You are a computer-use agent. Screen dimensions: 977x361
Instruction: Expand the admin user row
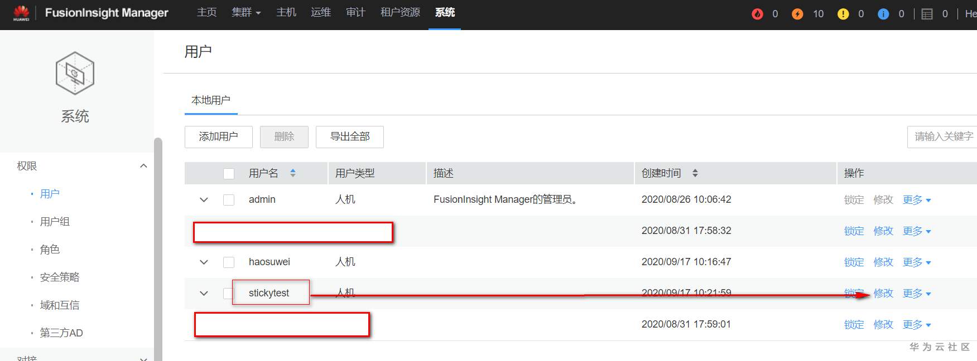coord(204,199)
